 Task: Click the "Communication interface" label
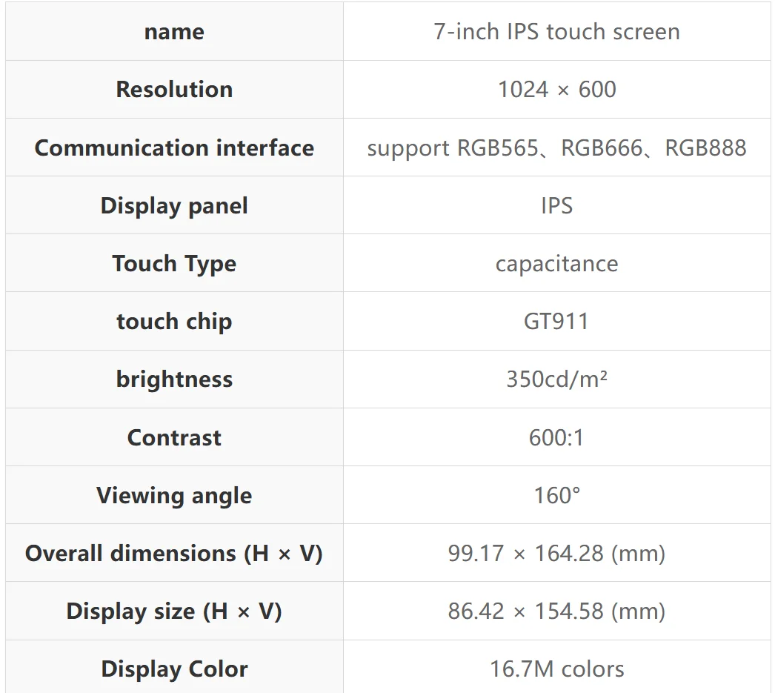[x=174, y=147]
